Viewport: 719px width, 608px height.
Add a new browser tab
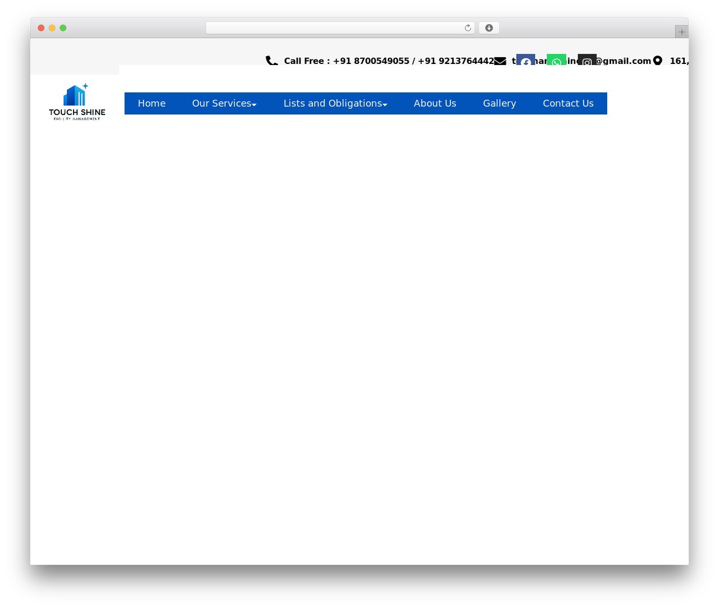coord(681,32)
